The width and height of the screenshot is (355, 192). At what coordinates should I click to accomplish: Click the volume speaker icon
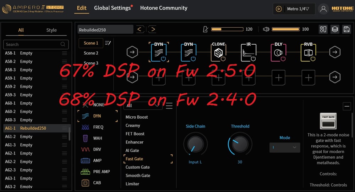pyautogui.click(x=266, y=29)
